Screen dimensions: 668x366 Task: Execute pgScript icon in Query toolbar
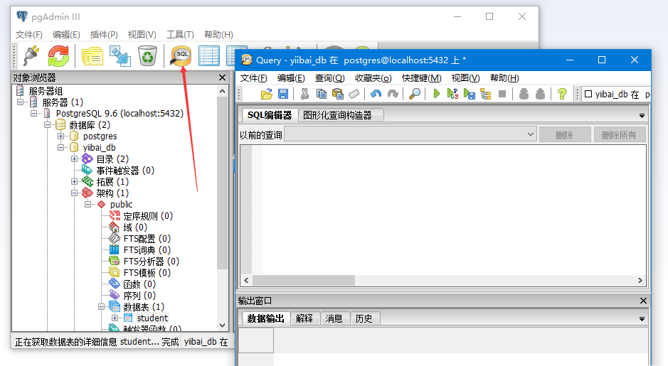[453, 94]
